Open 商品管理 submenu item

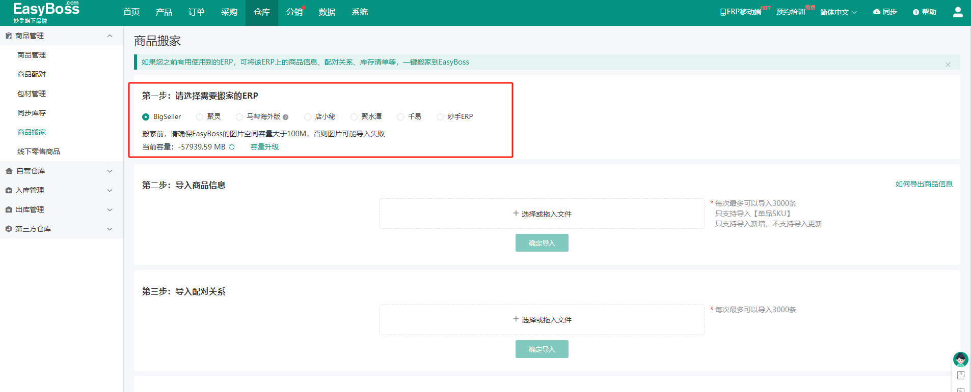coord(32,55)
